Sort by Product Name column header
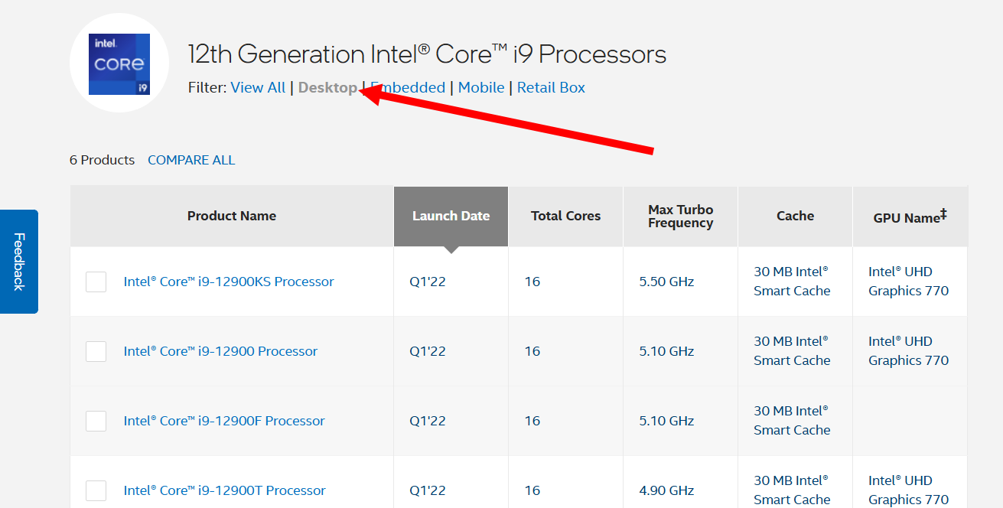1003x508 pixels. click(232, 216)
